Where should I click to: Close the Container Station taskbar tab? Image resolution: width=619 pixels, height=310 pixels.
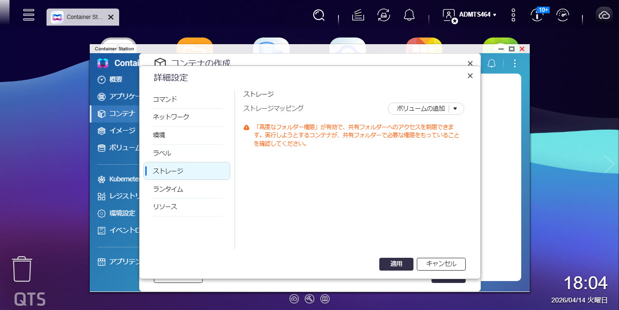[x=111, y=17]
